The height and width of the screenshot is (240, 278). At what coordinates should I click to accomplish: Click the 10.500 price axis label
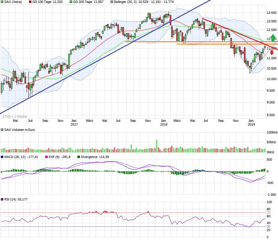tap(271, 69)
